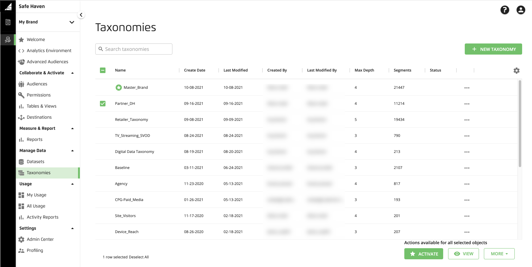Open row actions menu for Device_Reach

[x=467, y=232]
